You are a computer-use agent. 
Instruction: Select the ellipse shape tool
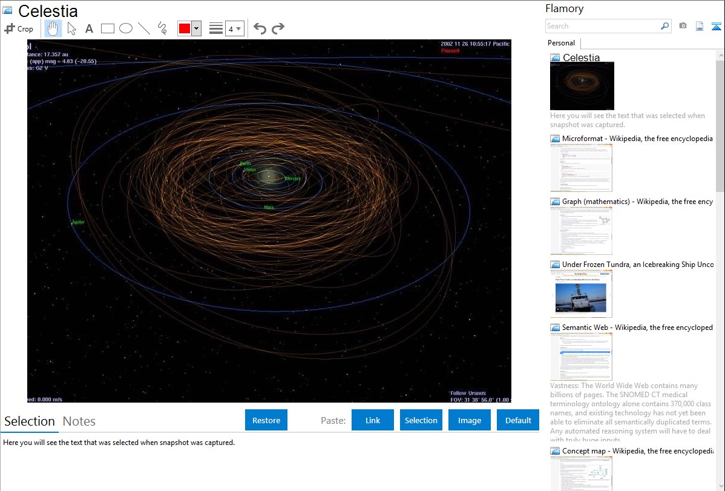tap(126, 28)
